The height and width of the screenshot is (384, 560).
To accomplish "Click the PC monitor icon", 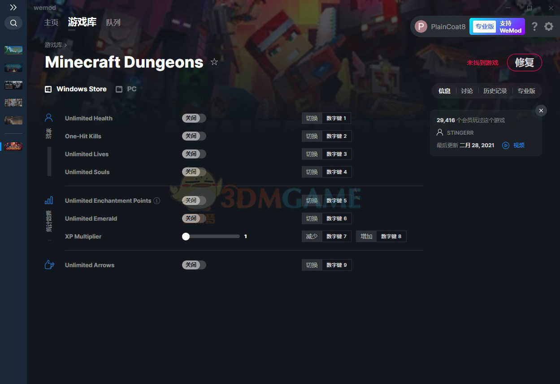I will [x=119, y=89].
